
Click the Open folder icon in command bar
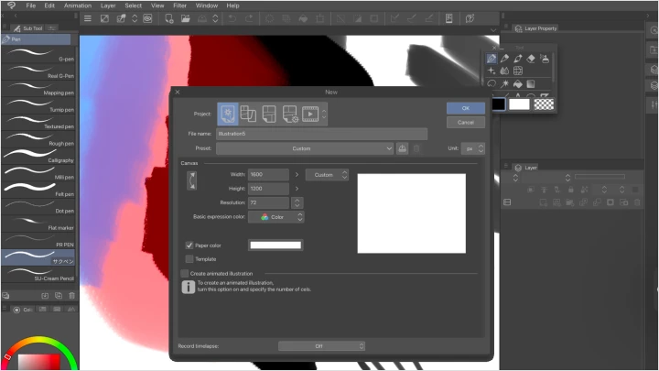tap(185, 18)
